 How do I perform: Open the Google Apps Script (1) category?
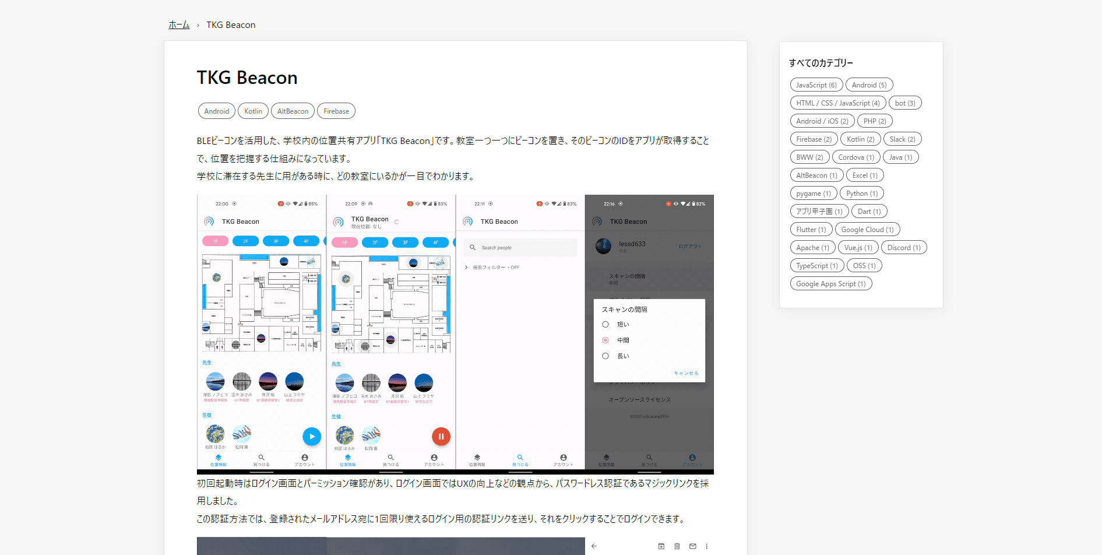(x=831, y=284)
